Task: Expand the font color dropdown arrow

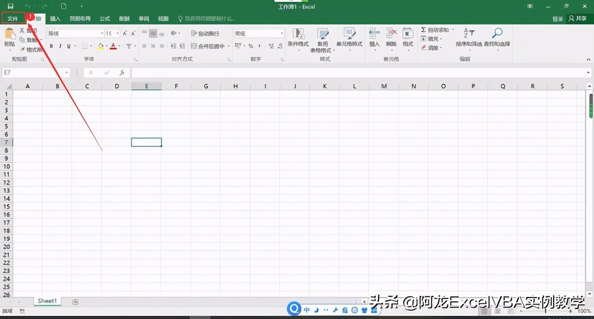Action: (119, 46)
